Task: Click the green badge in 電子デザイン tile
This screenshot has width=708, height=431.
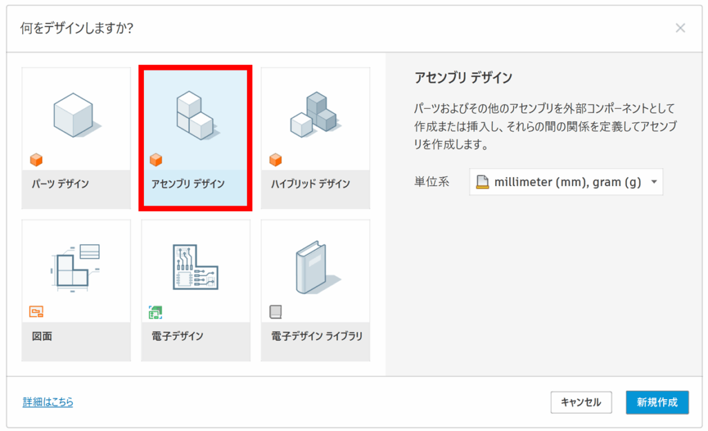Action: tap(156, 313)
